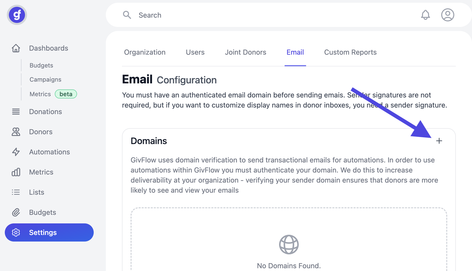Click the search magnifier icon

coord(127,15)
